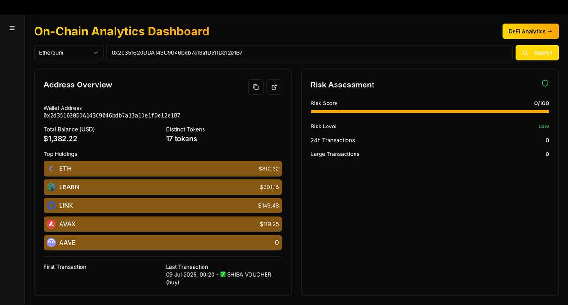The height and width of the screenshot is (305, 568).
Task: Click the On-Chain Analytics Dashboard title
Action: (122, 31)
